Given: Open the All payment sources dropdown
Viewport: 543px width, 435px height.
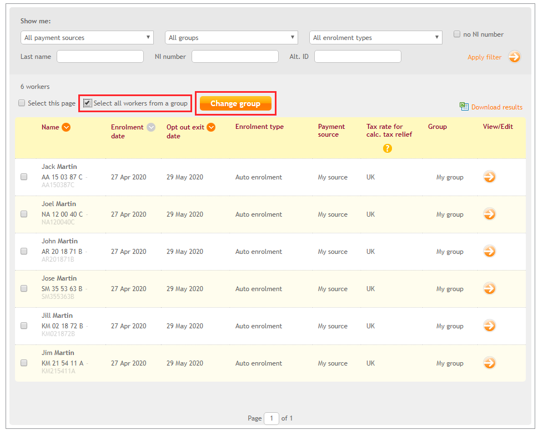Looking at the screenshot, I should pyautogui.click(x=87, y=37).
